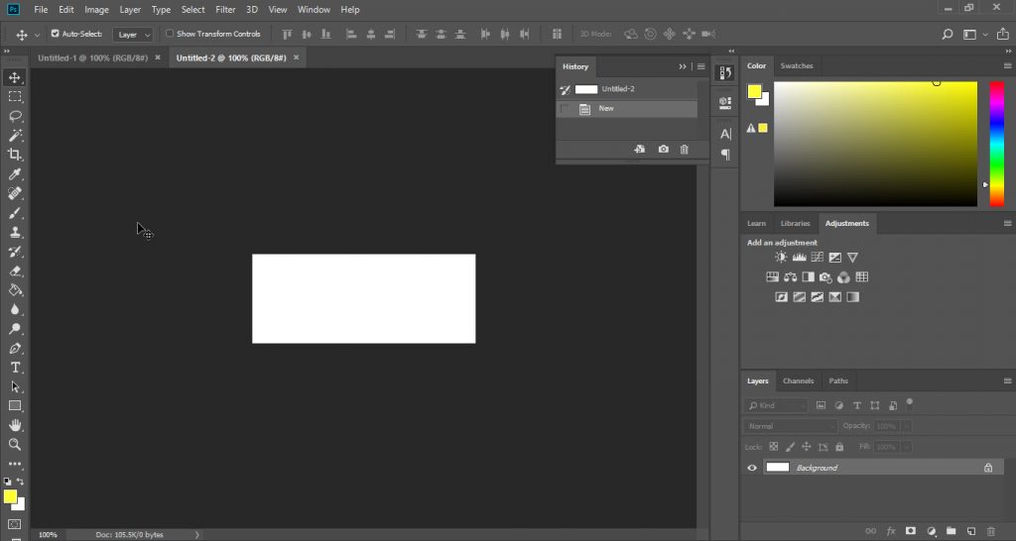The width and height of the screenshot is (1016, 541).
Task: Select the Zoom tool in toolbar
Action: click(15, 445)
